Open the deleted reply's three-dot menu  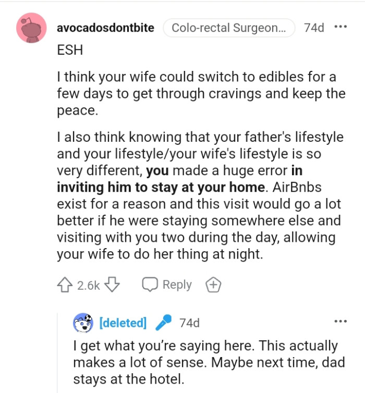[x=340, y=322]
